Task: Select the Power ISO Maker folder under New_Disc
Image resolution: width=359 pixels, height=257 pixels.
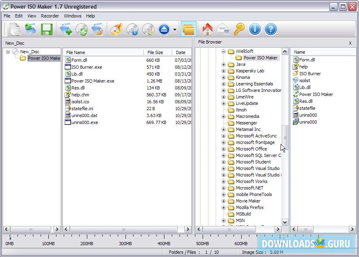Action: pos(44,58)
